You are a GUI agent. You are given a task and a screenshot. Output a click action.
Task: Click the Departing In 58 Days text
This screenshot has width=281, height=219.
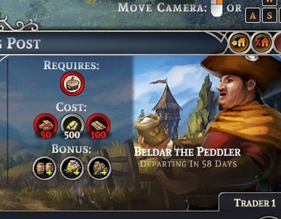click(188, 164)
